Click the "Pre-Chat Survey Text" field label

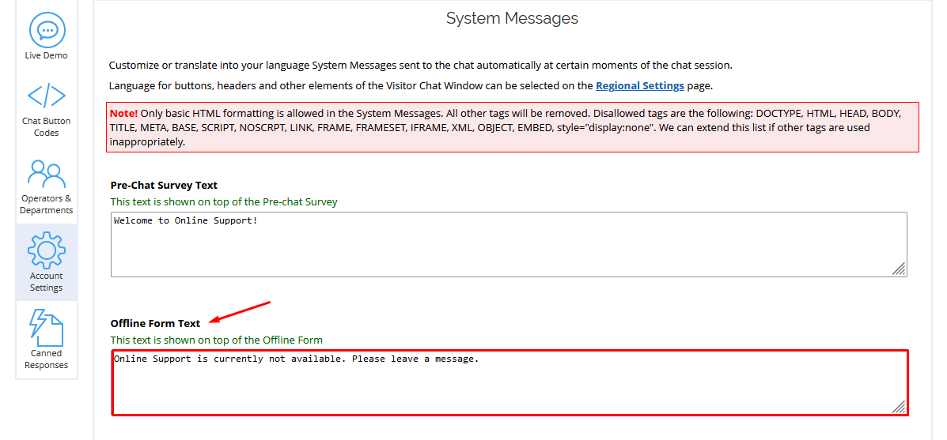pyautogui.click(x=164, y=185)
